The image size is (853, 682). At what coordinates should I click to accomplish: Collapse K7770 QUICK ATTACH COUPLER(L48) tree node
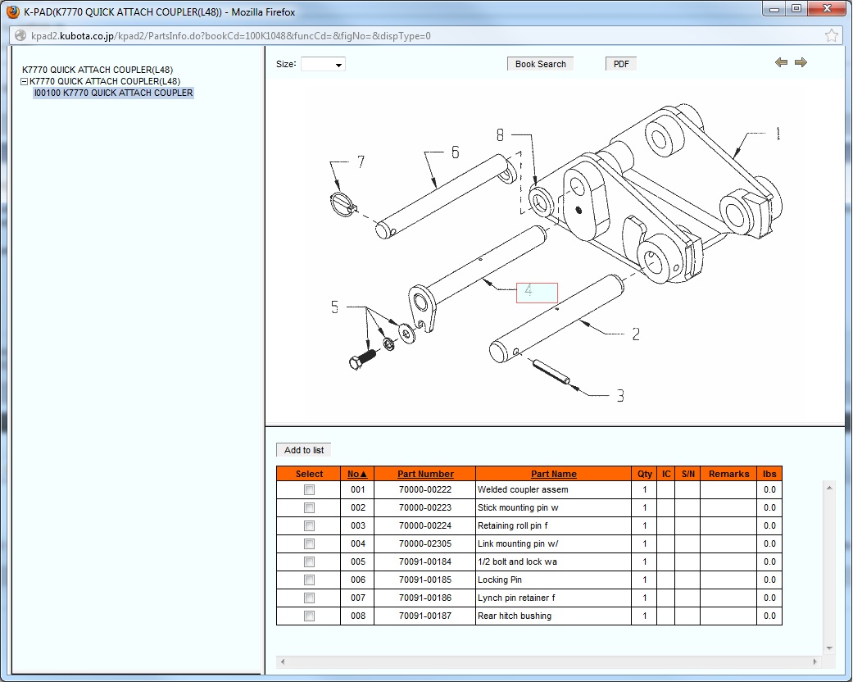click(24, 82)
